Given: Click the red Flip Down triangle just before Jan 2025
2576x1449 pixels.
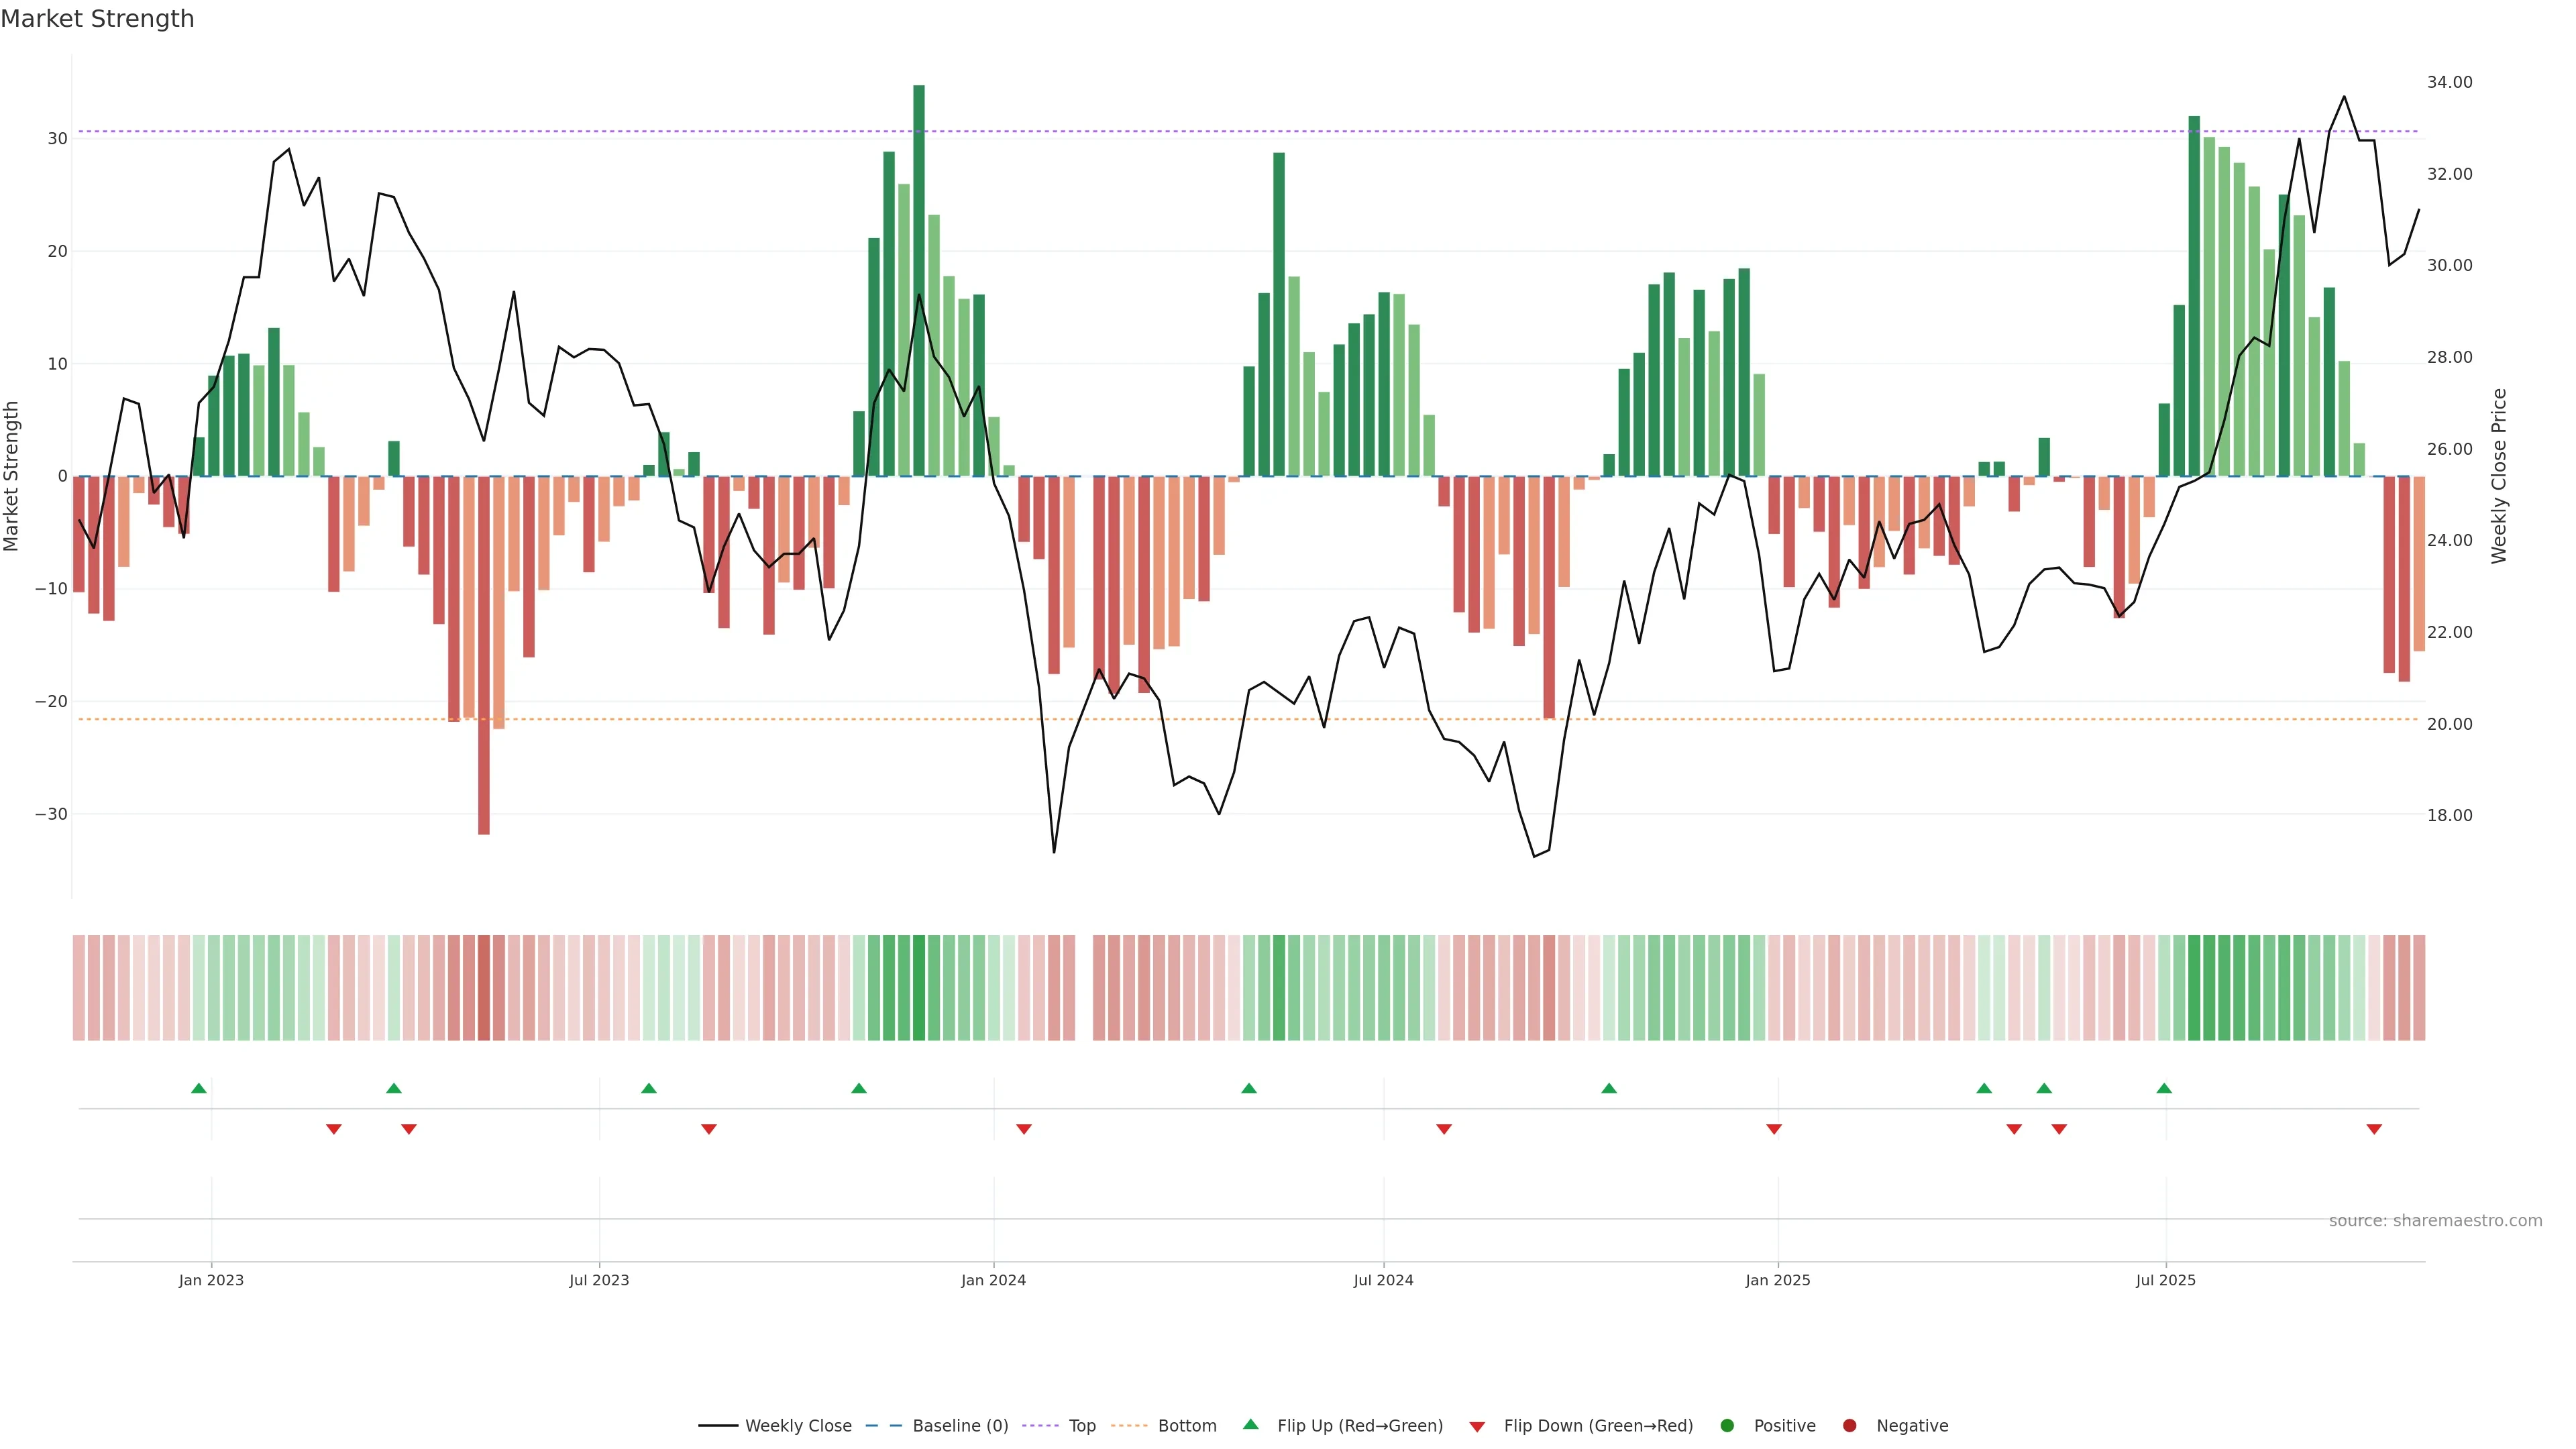Looking at the screenshot, I should point(1774,1129).
